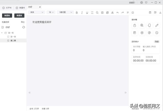Click the 本章: 0字 chapter count

pyautogui.click(x=45, y=109)
